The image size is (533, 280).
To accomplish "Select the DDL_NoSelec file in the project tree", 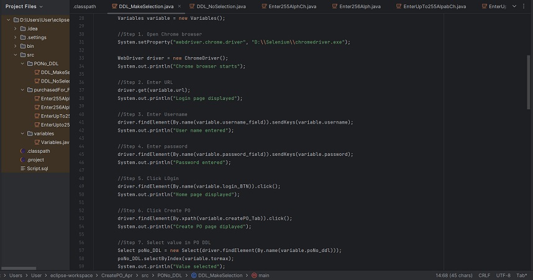I will click(x=52, y=81).
